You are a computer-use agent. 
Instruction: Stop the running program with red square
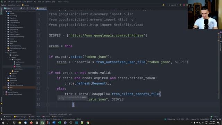[x=184, y=5]
